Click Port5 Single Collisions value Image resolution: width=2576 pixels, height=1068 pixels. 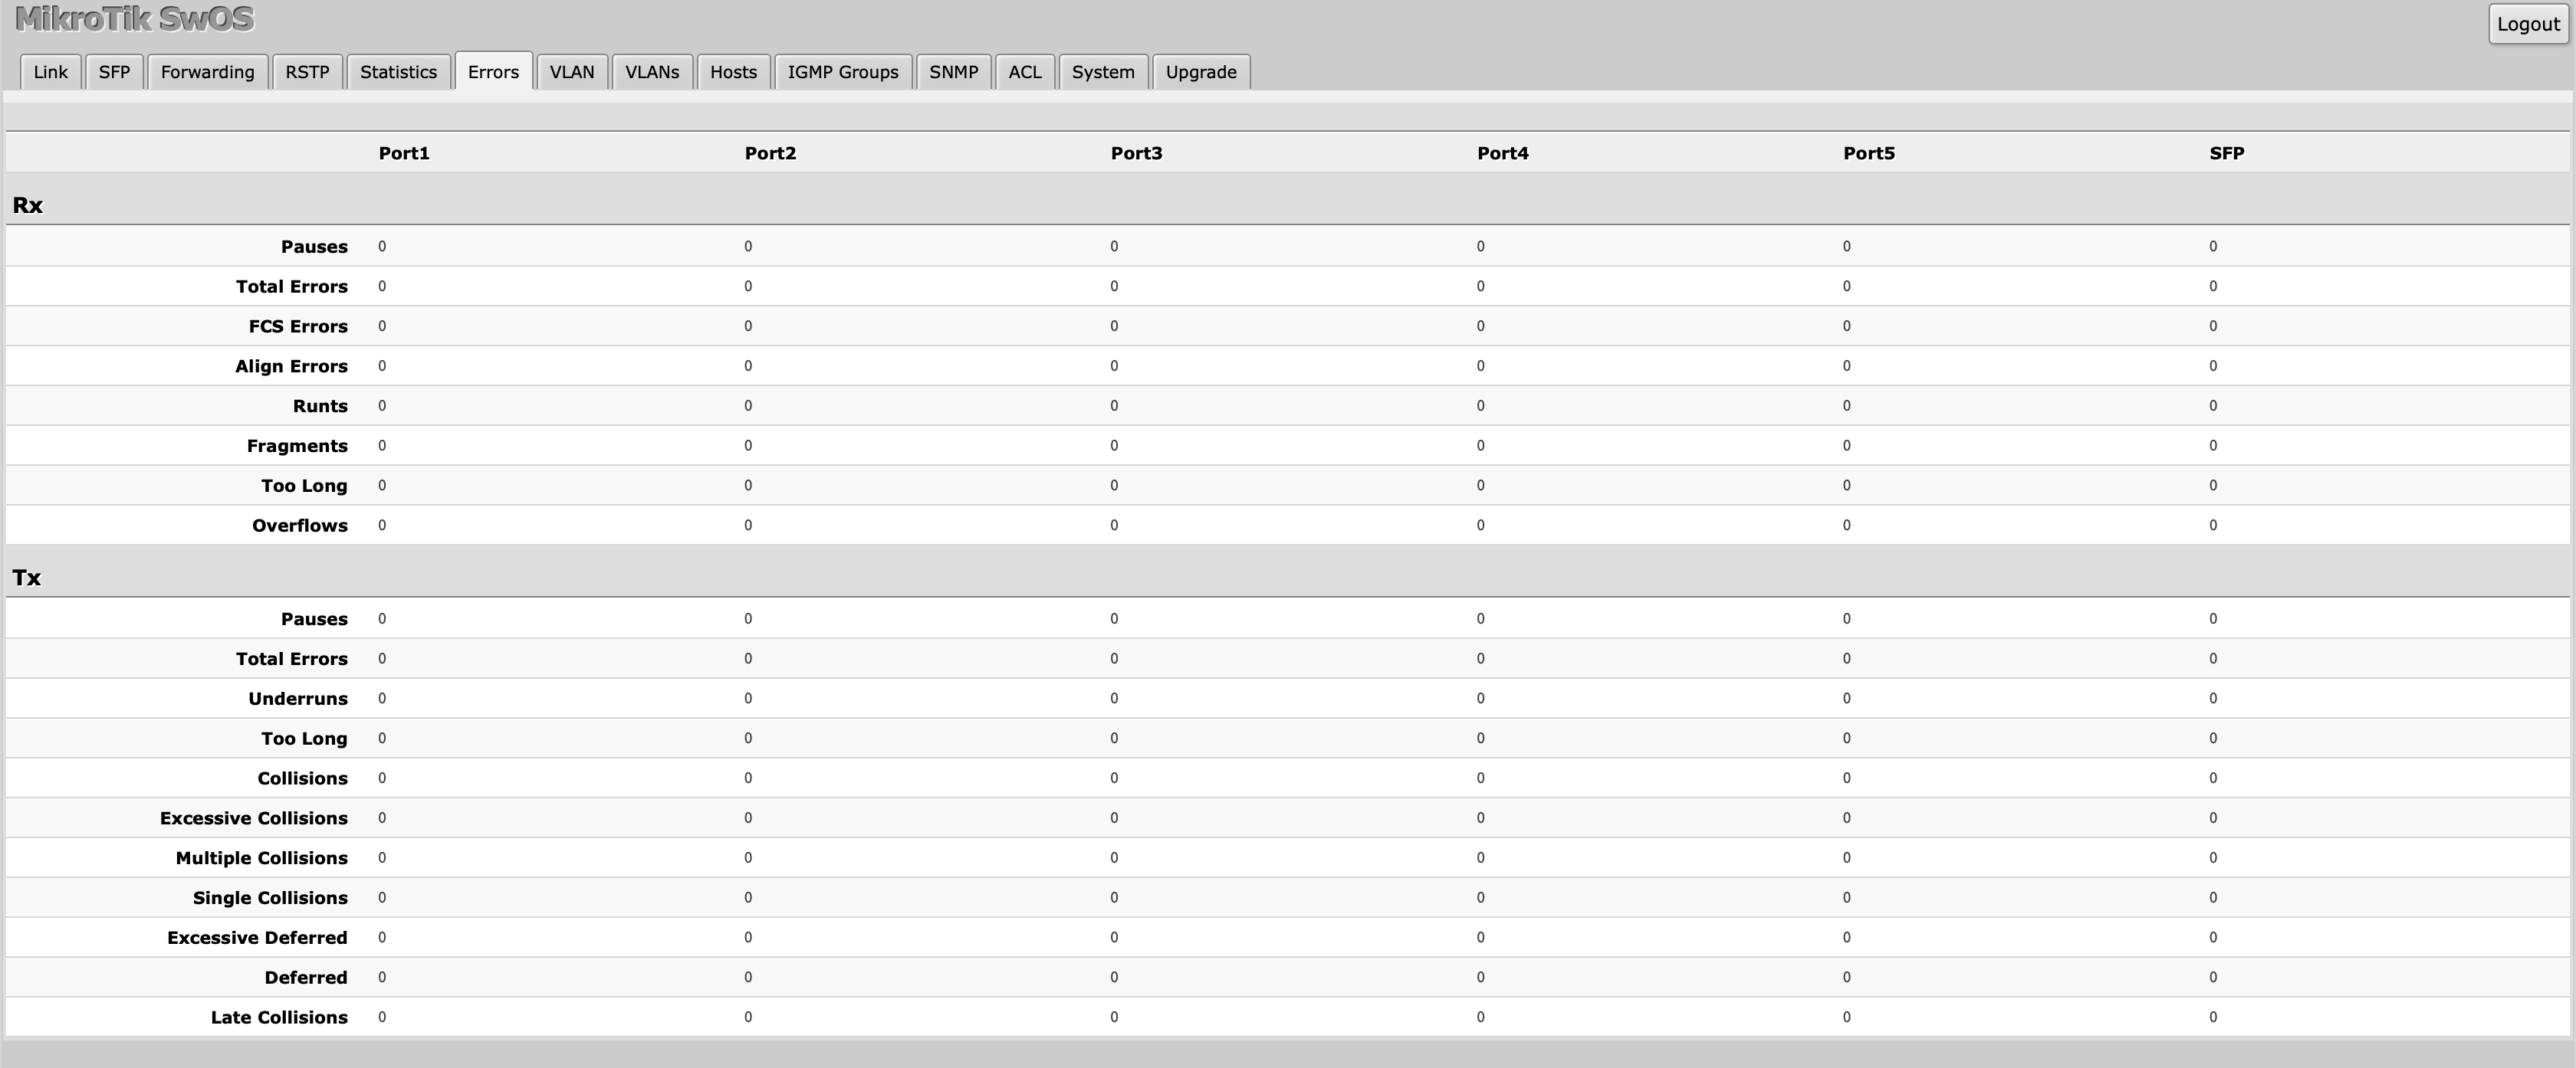(1847, 899)
